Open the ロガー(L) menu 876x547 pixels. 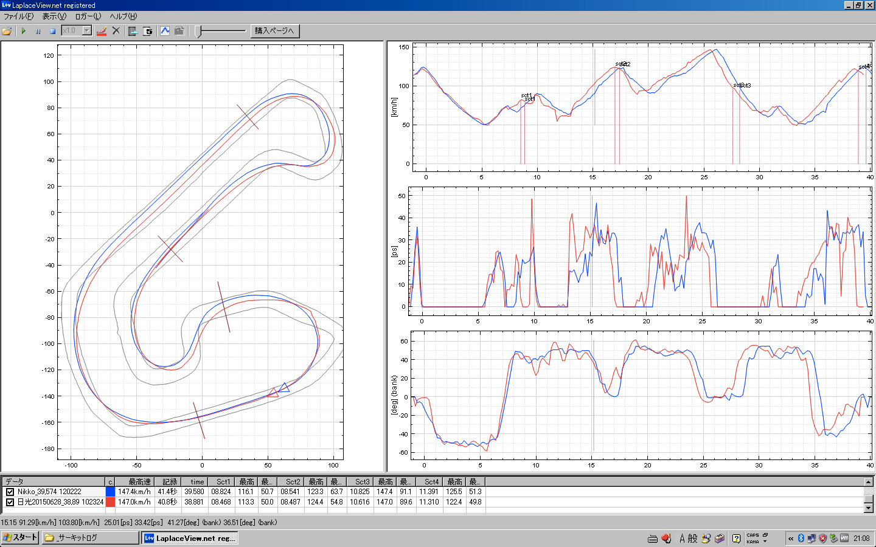pyautogui.click(x=88, y=16)
